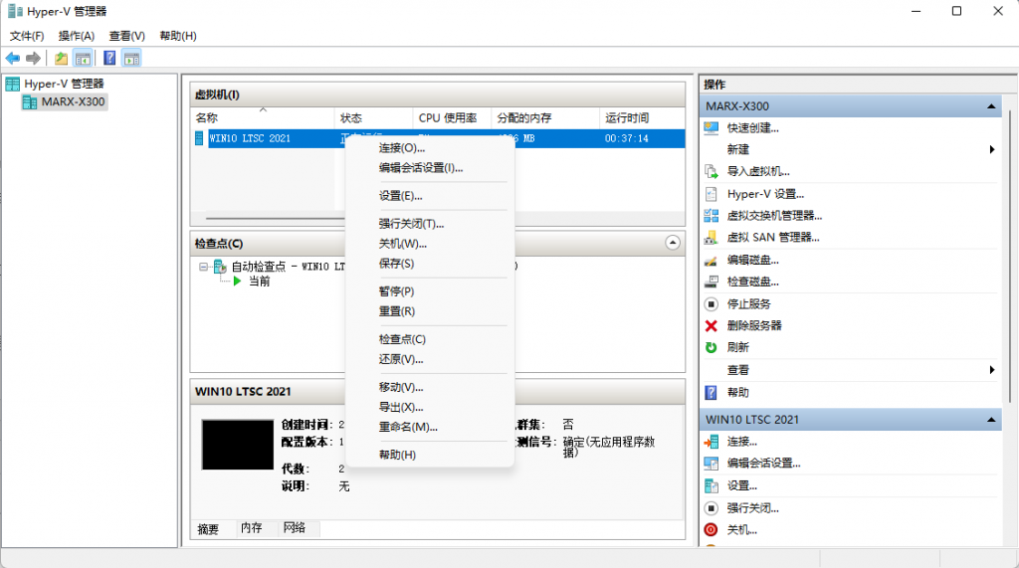Click the up-folder toolbar icon
The height and width of the screenshot is (568, 1019).
point(62,58)
